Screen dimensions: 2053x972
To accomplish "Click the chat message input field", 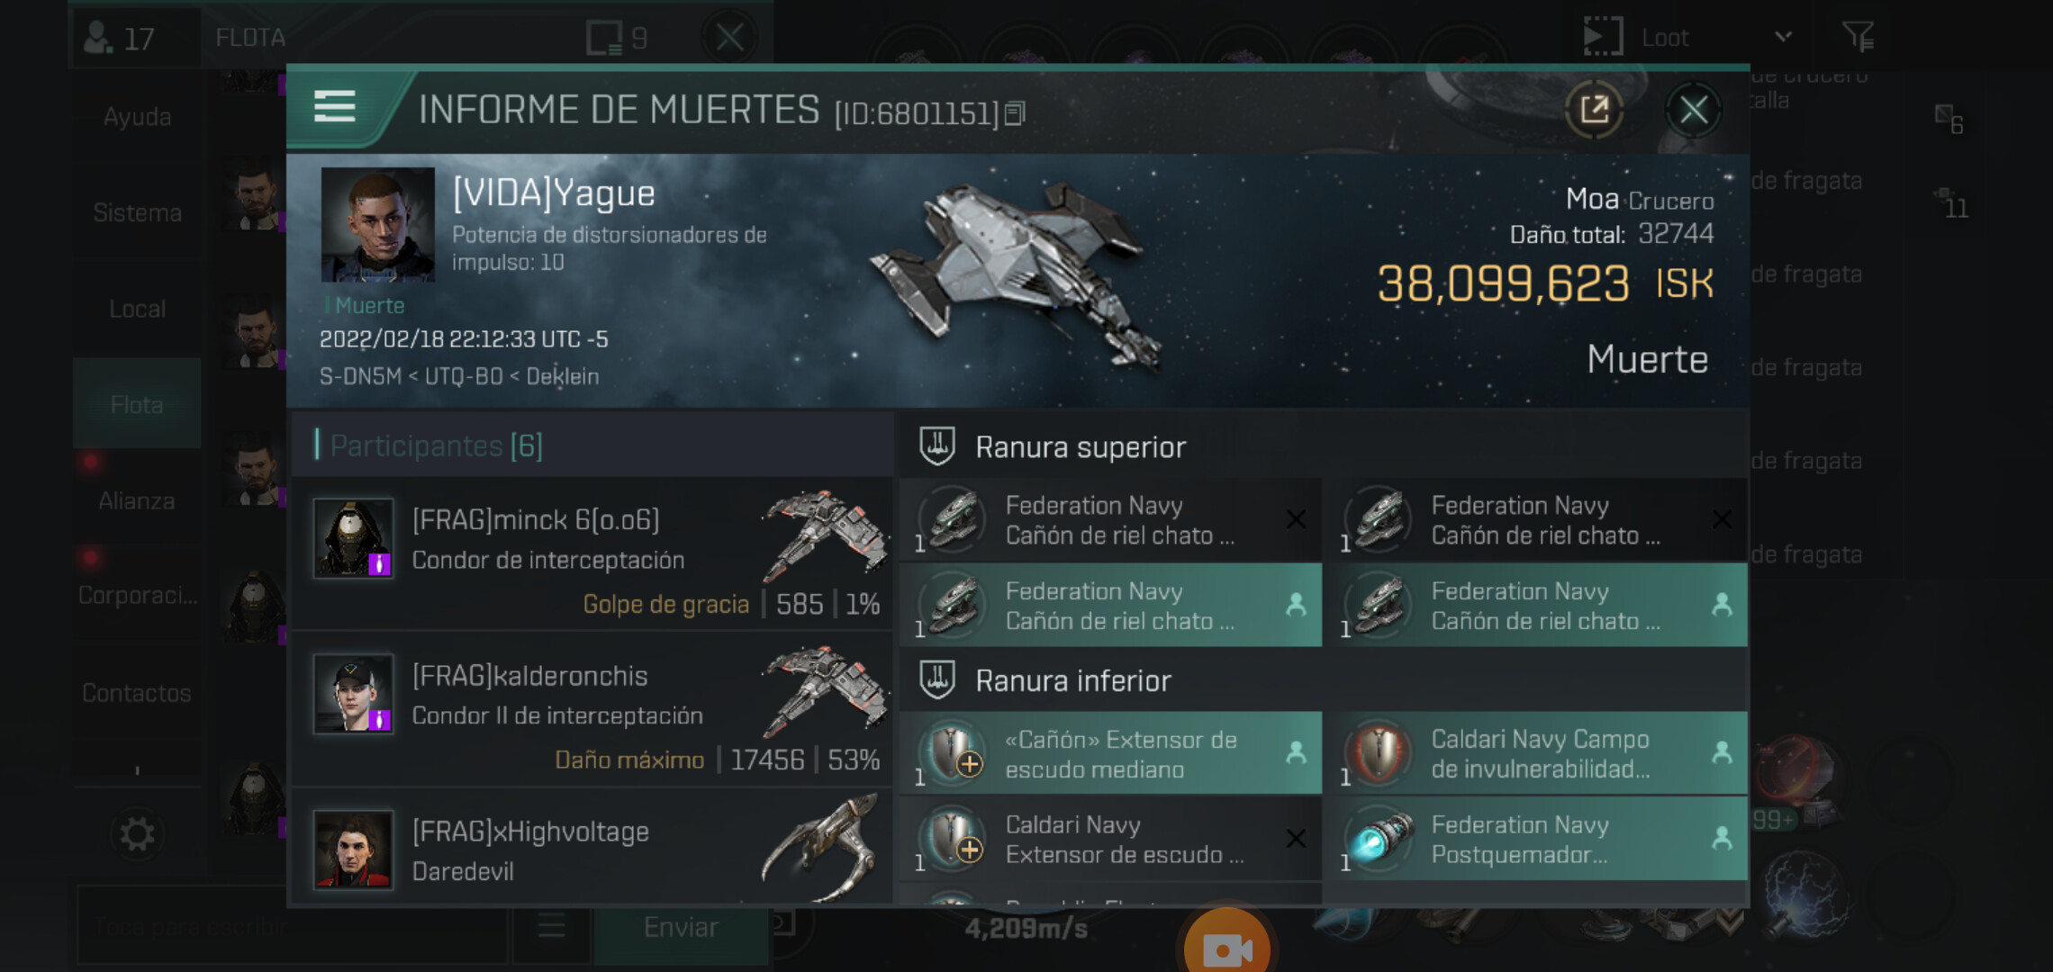I will pyautogui.click(x=293, y=926).
